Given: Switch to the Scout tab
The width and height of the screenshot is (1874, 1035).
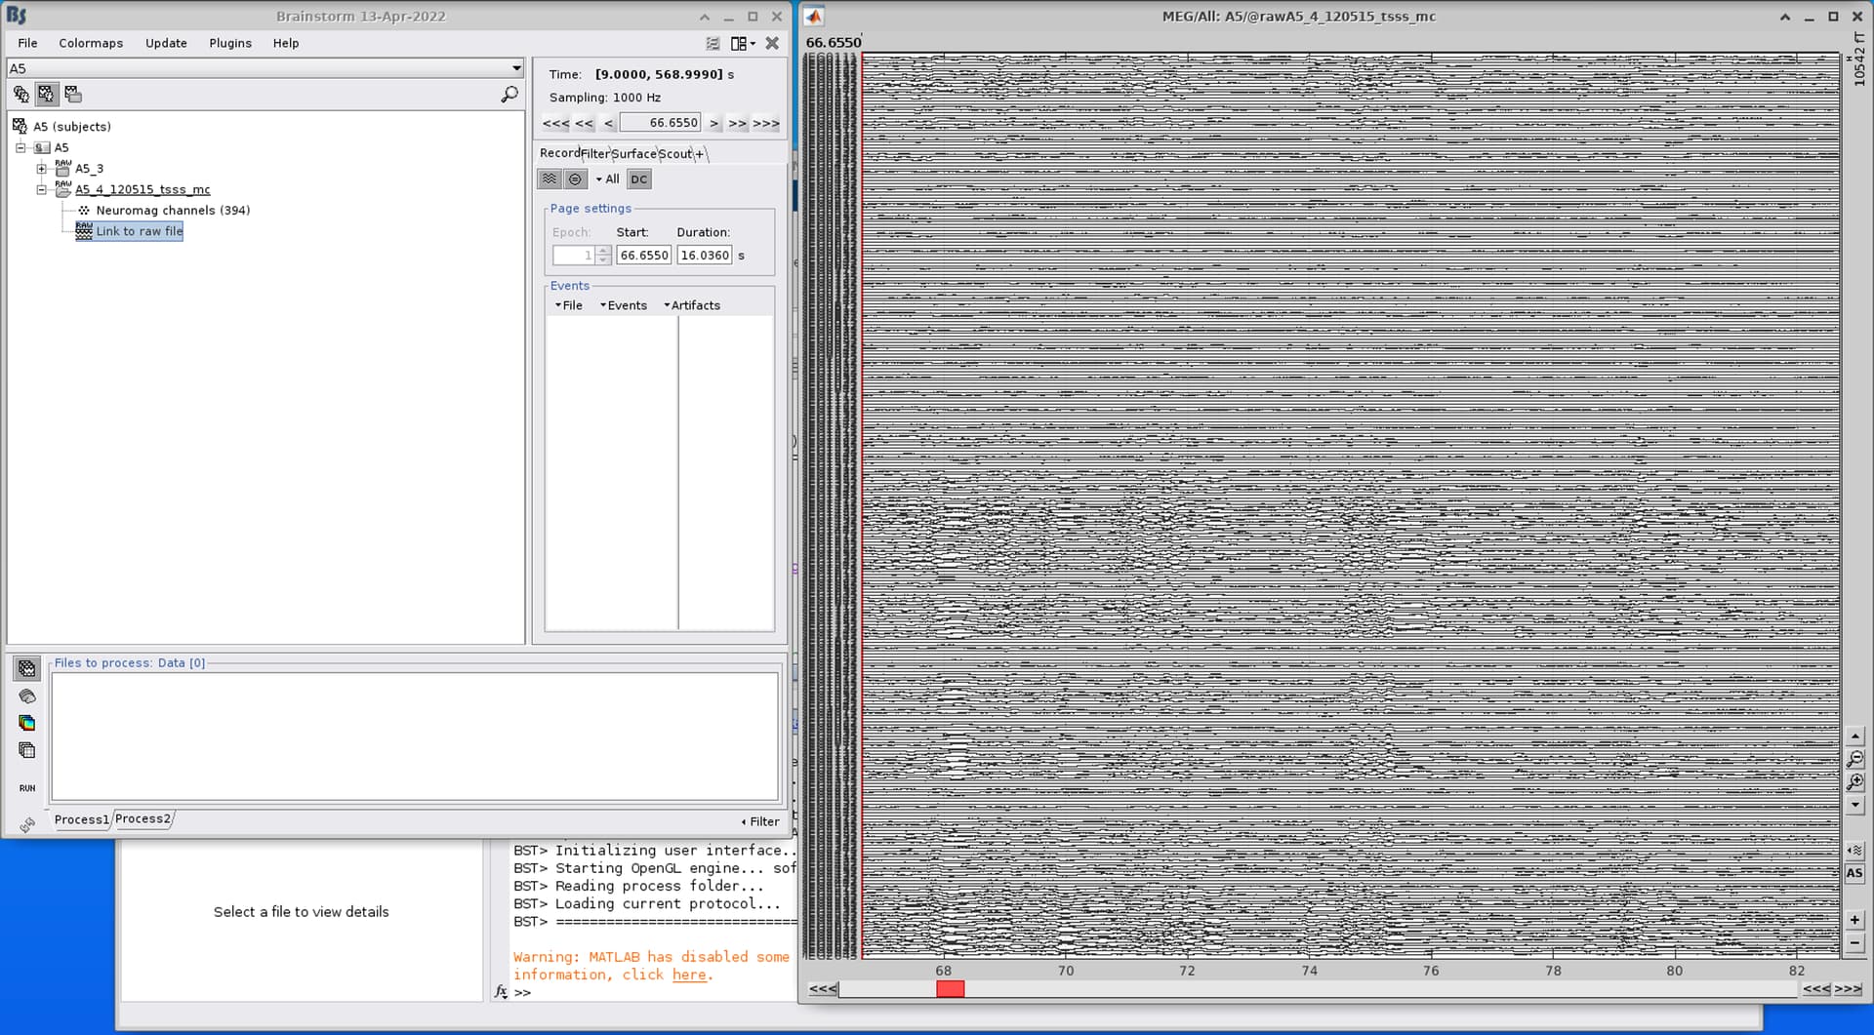Looking at the screenshot, I should 675,154.
